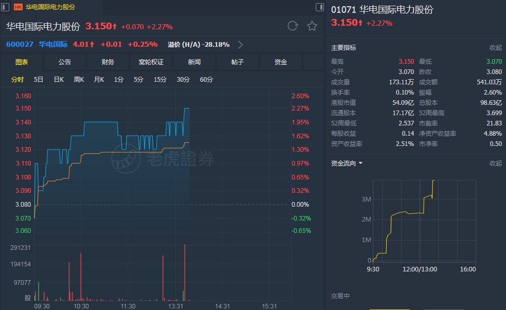
Task: Click the 今开 value 3.070
Action: click(x=406, y=71)
